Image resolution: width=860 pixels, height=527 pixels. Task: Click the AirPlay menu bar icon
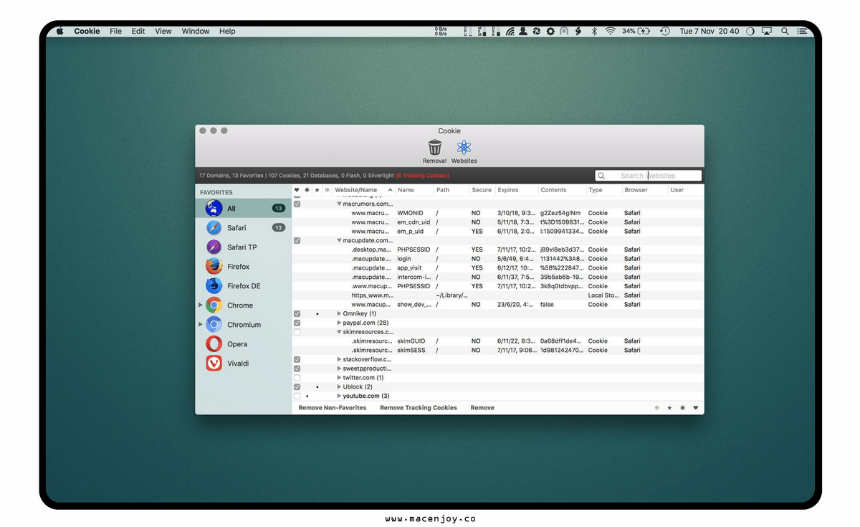click(x=767, y=32)
